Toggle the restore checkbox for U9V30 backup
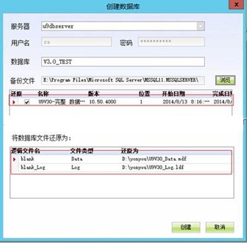Image resolution: width=247 pixels, height=243 pixels. [x=27, y=102]
